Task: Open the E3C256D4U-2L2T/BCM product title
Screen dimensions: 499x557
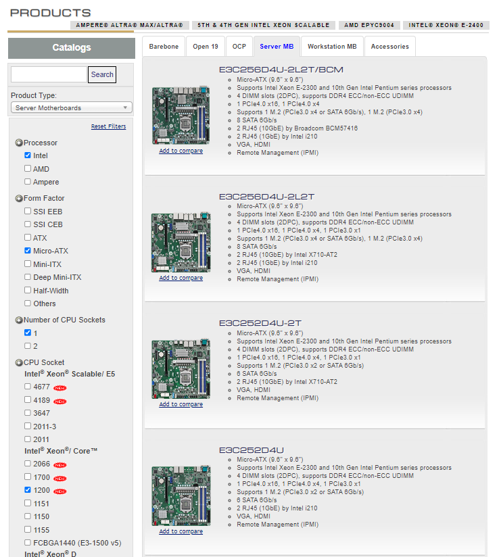Action: click(x=281, y=70)
